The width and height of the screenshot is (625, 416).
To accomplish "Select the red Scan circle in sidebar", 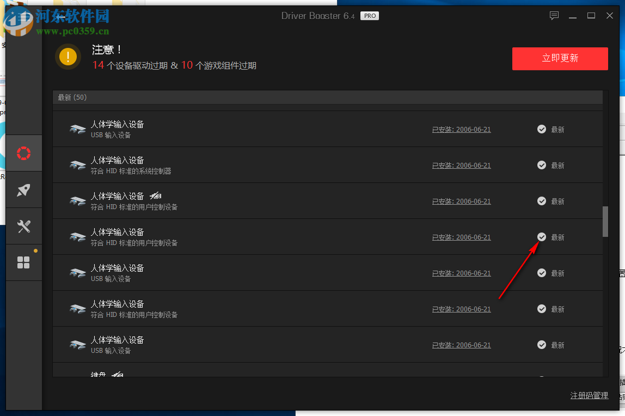I will pyautogui.click(x=24, y=153).
